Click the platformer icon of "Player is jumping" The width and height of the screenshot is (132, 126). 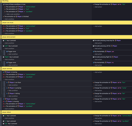[x=7, y=88]
